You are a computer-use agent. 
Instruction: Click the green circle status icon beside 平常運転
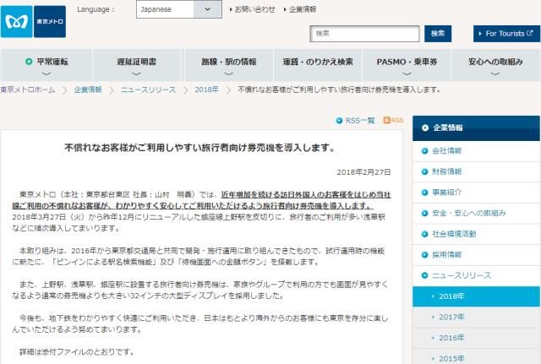click(29, 62)
